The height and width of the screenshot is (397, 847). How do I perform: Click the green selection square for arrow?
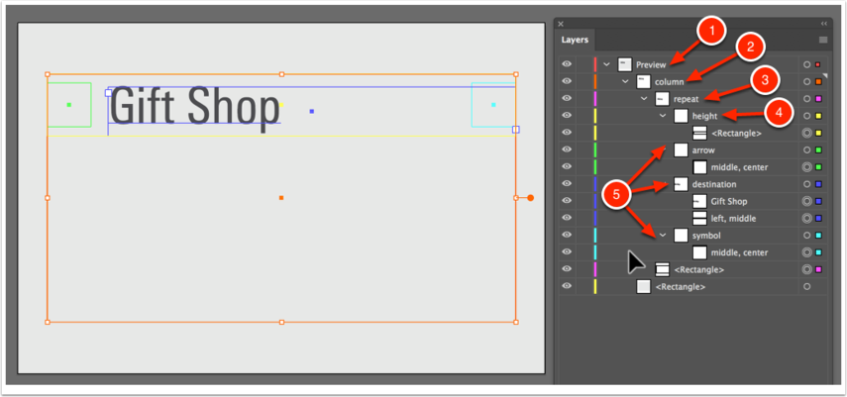(818, 150)
